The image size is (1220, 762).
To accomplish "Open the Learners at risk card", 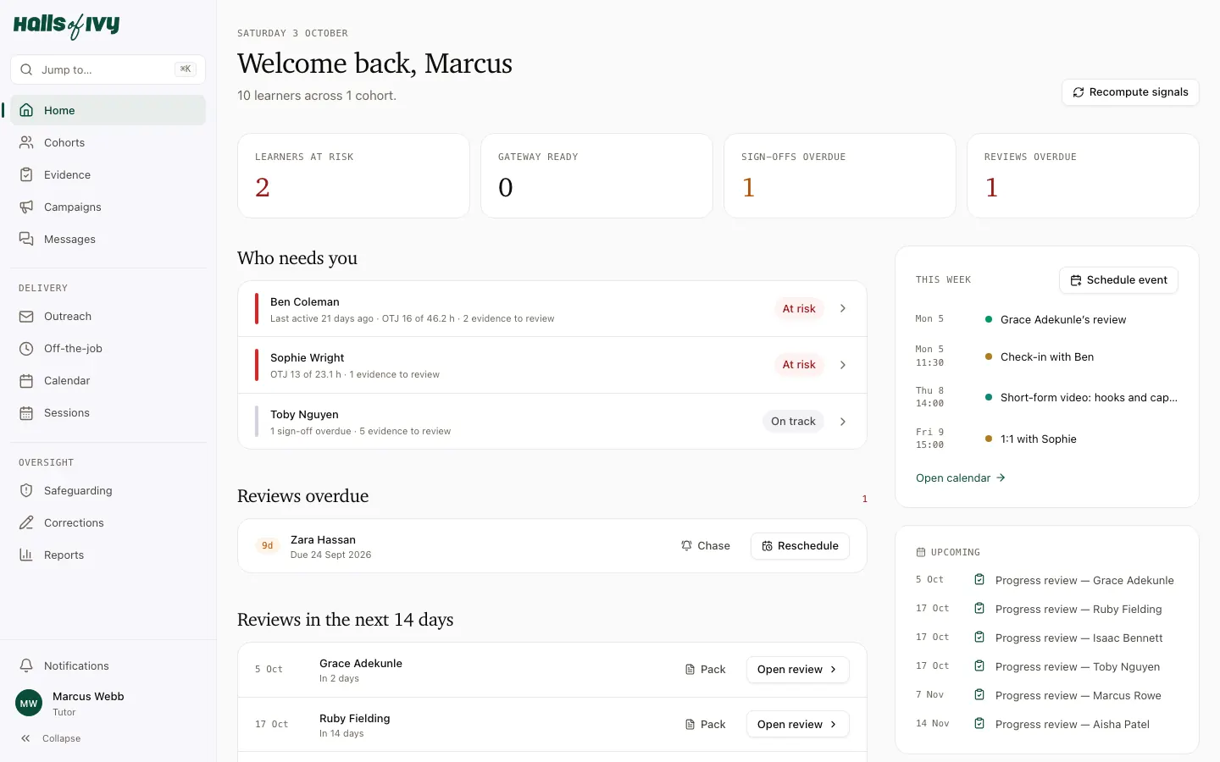I will coord(353,175).
